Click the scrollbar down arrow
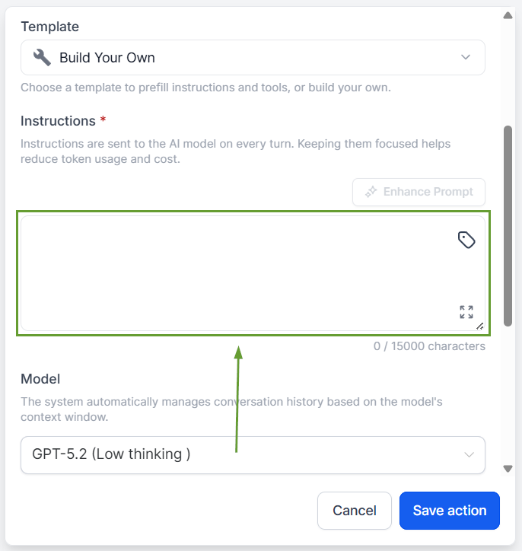The height and width of the screenshot is (551, 522). [508, 469]
